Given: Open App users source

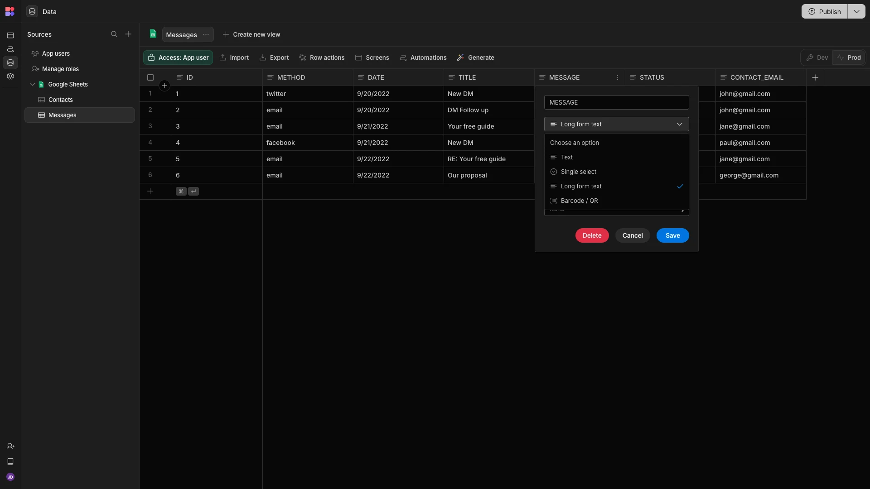Looking at the screenshot, I should tap(80, 53).
